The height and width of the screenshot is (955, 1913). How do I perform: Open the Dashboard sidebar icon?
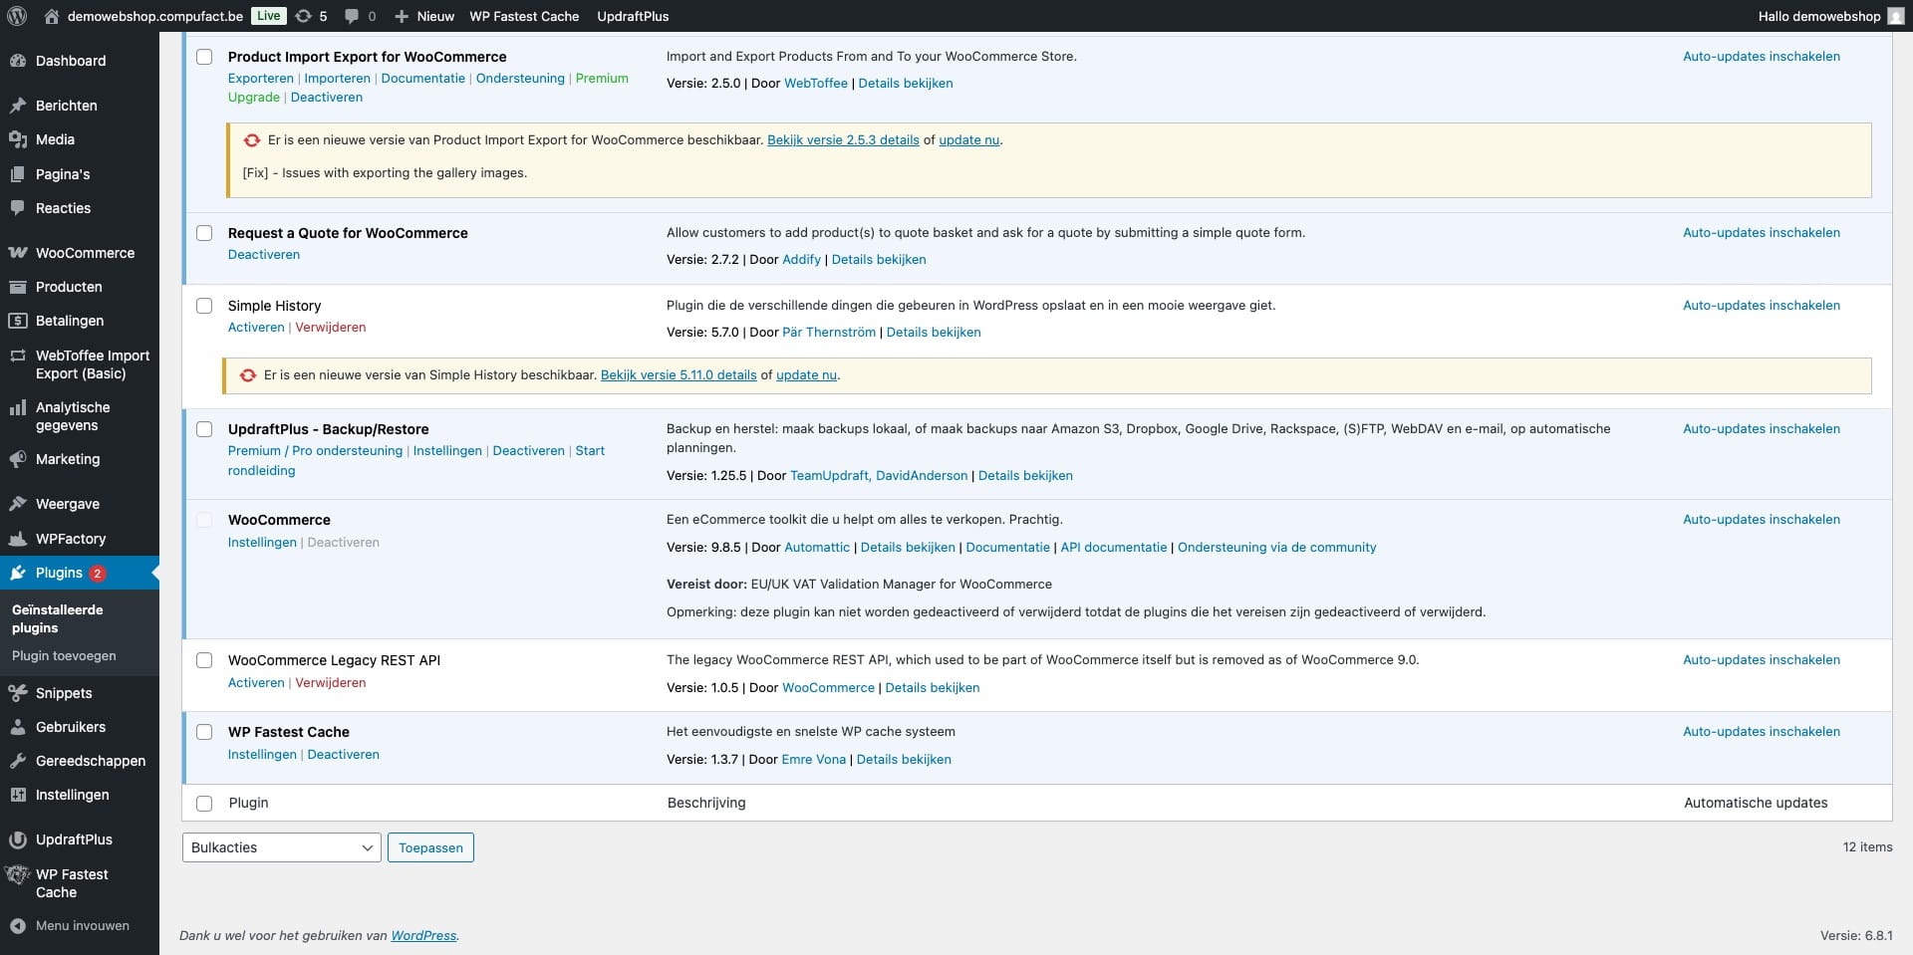(18, 61)
